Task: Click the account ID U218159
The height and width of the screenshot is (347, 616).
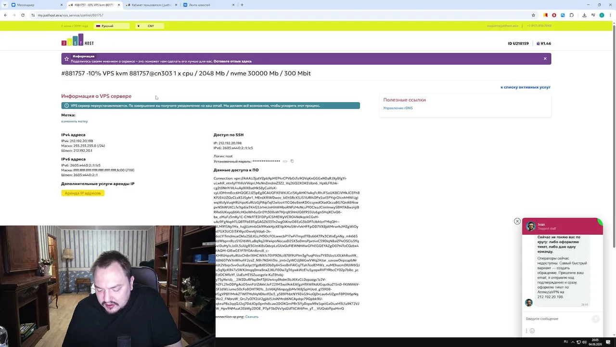Action: pos(518,43)
